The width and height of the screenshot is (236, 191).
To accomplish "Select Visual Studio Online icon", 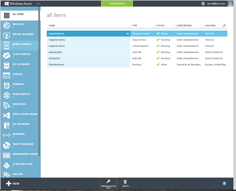I will 6,115.
